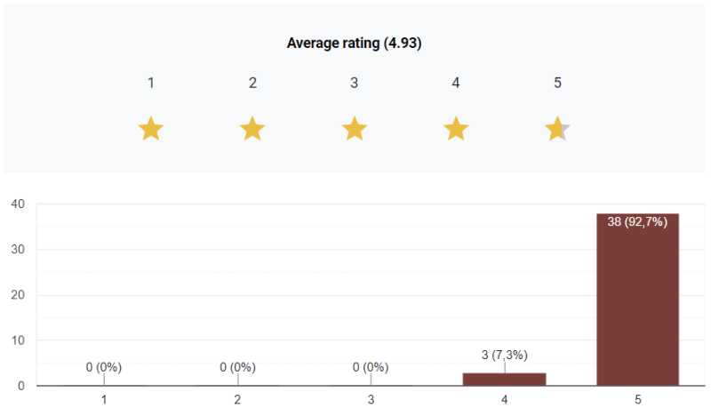This screenshot has width=711, height=416.
Task: Click the partially filled fifth star
Action: pos(557,130)
